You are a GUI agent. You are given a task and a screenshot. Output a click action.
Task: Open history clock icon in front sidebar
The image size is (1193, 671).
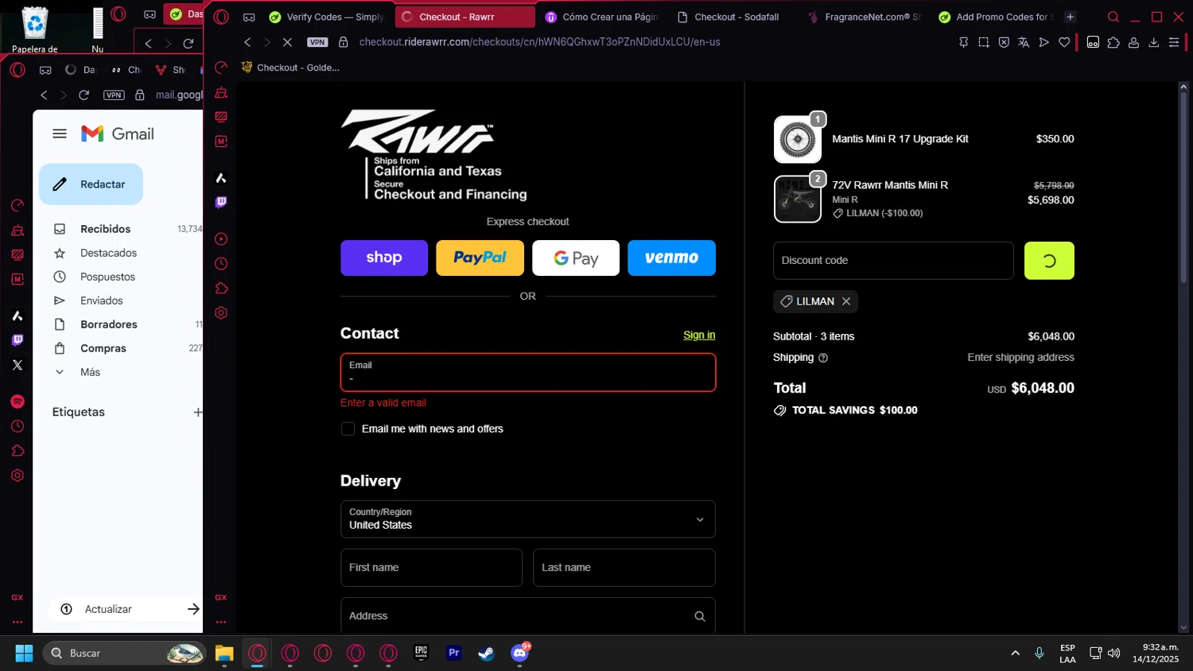(x=221, y=264)
